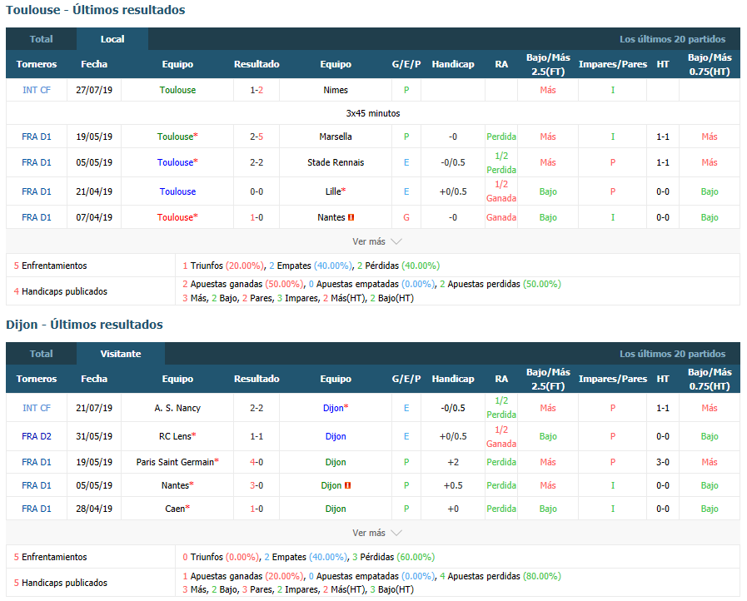Image resolution: width=747 pixels, height=601 pixels.
Task: Open FRA D1 link on 21/04/19 row
Action: [x=36, y=191]
